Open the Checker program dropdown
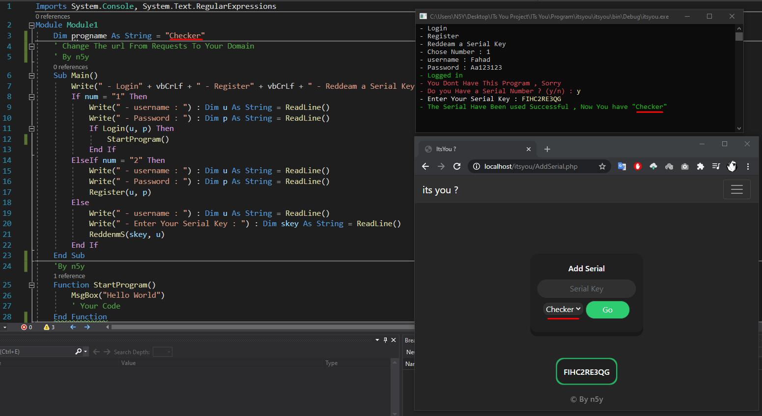This screenshot has height=416, width=762. click(563, 309)
